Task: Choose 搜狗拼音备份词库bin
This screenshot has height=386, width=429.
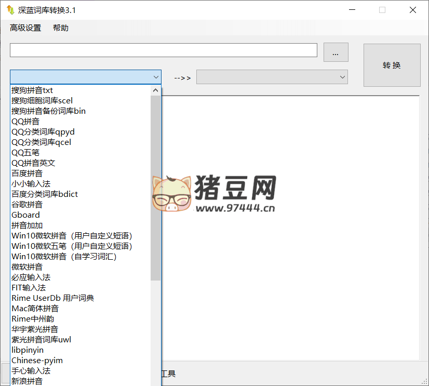Action: pos(81,111)
